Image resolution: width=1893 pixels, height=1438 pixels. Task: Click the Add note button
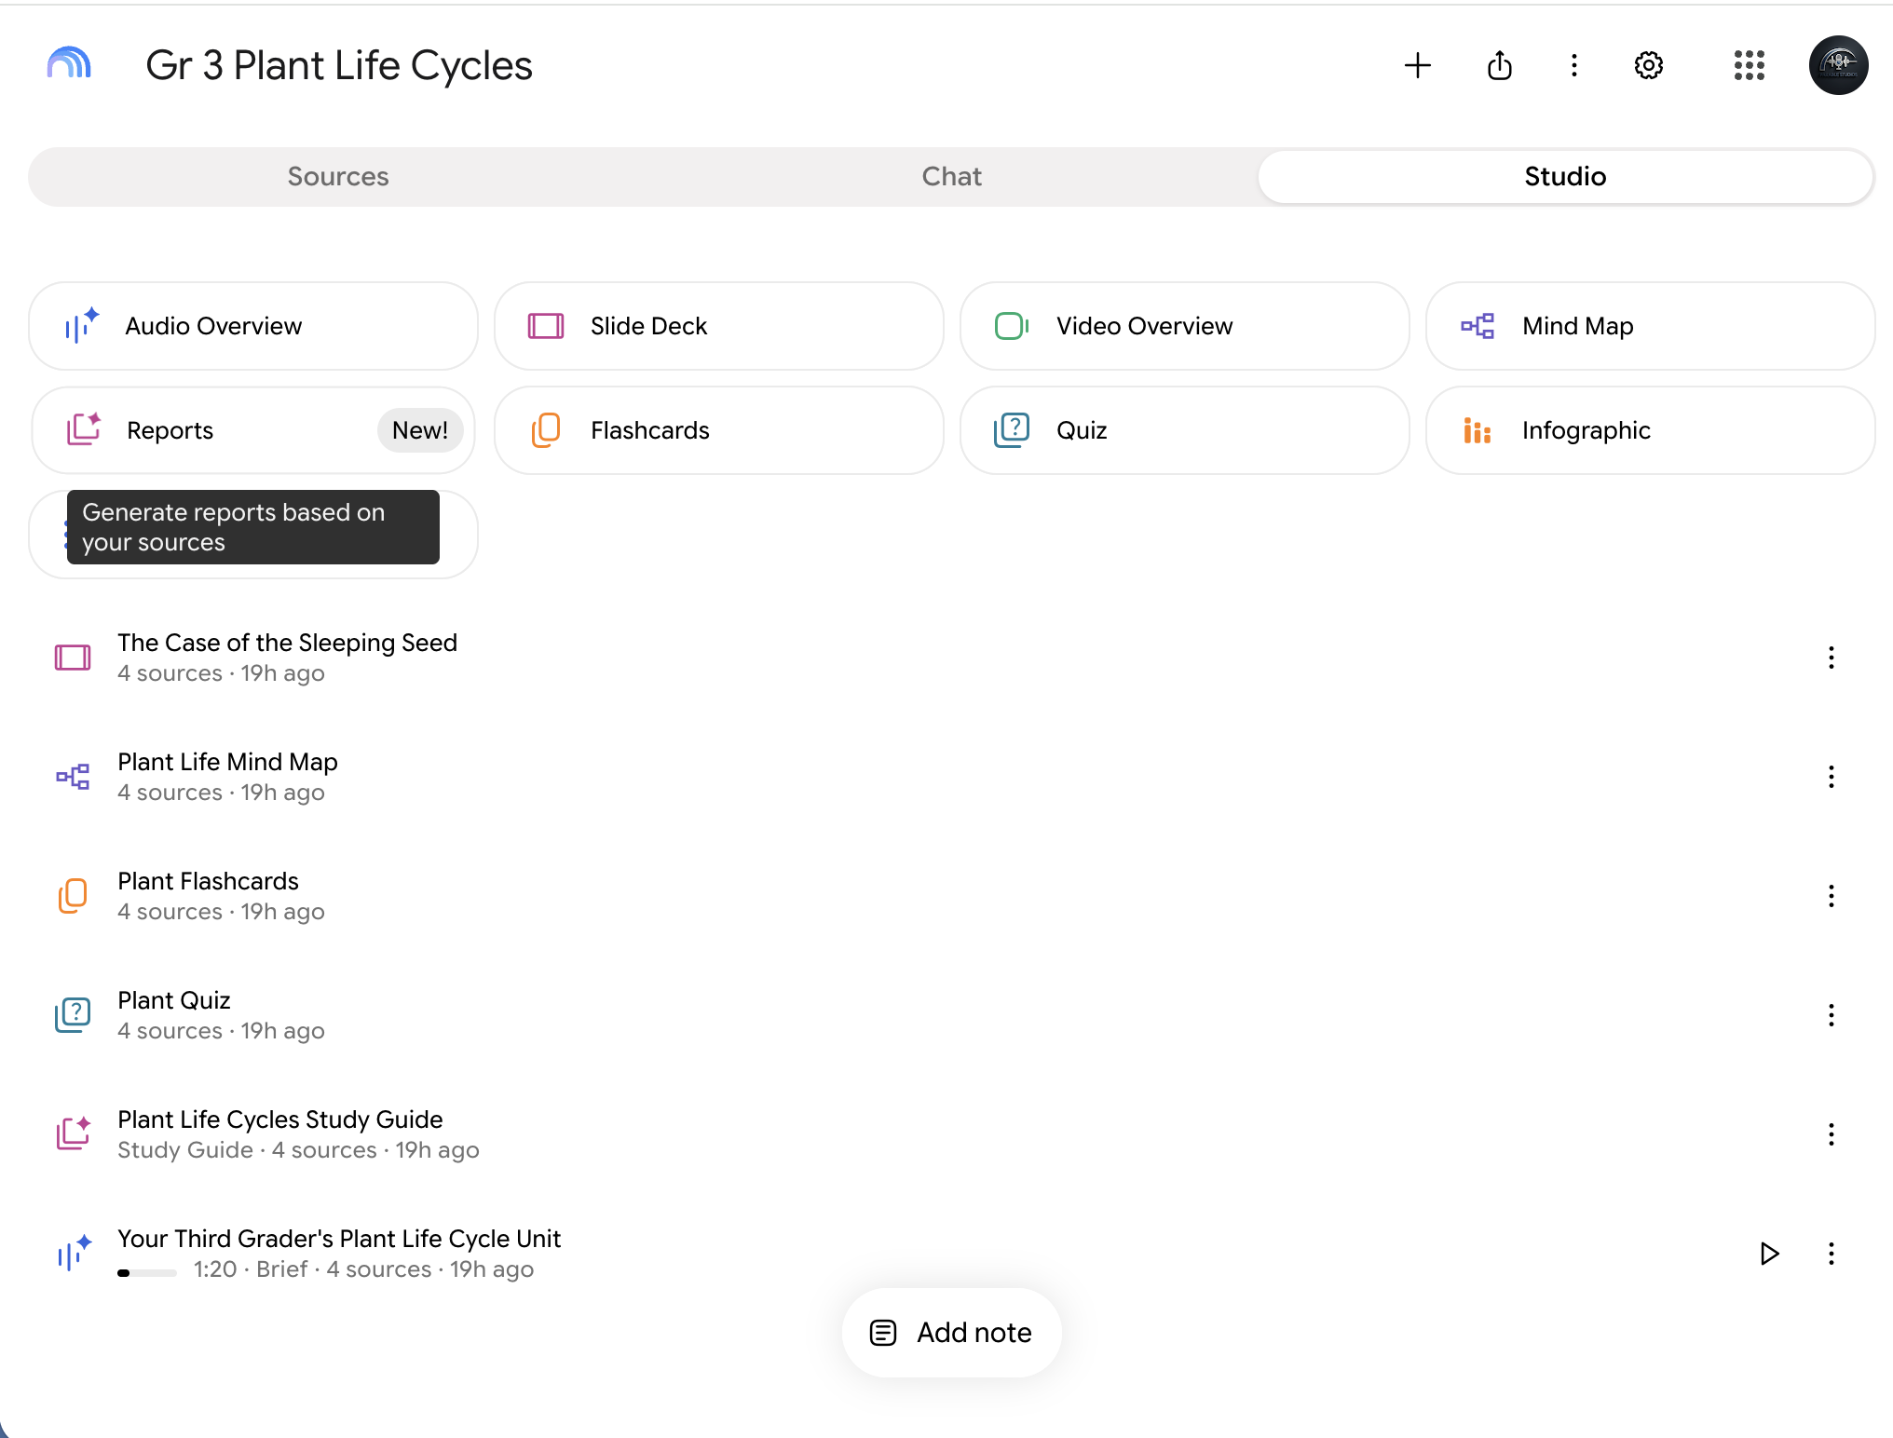click(x=951, y=1333)
